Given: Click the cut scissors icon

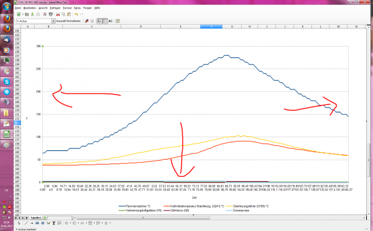Looking at the screenshot, I should click(x=58, y=14).
